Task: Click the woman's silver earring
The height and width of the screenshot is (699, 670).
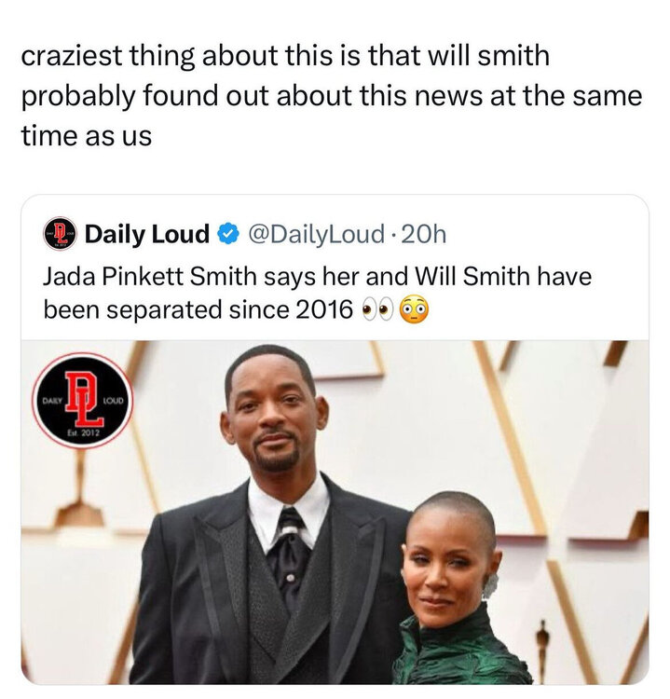Action: [x=490, y=586]
